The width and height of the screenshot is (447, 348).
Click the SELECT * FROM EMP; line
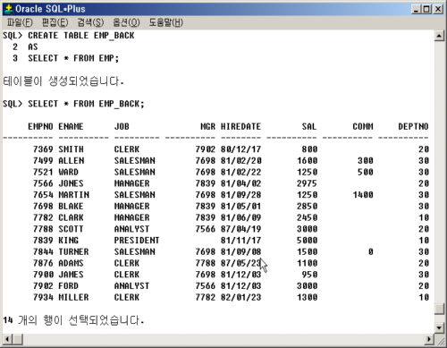73,58
